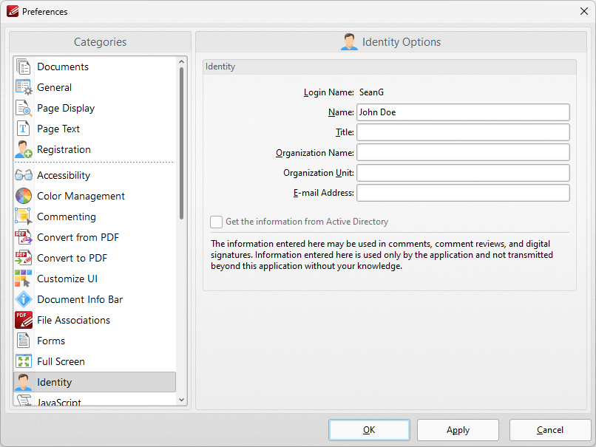Screen dimensions: 596x447
Task: Click the General settings gear icon
Action: (x=23, y=87)
